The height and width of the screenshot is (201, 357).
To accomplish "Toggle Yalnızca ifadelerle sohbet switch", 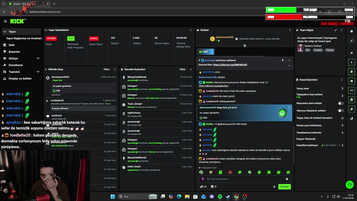I will 341,111.
